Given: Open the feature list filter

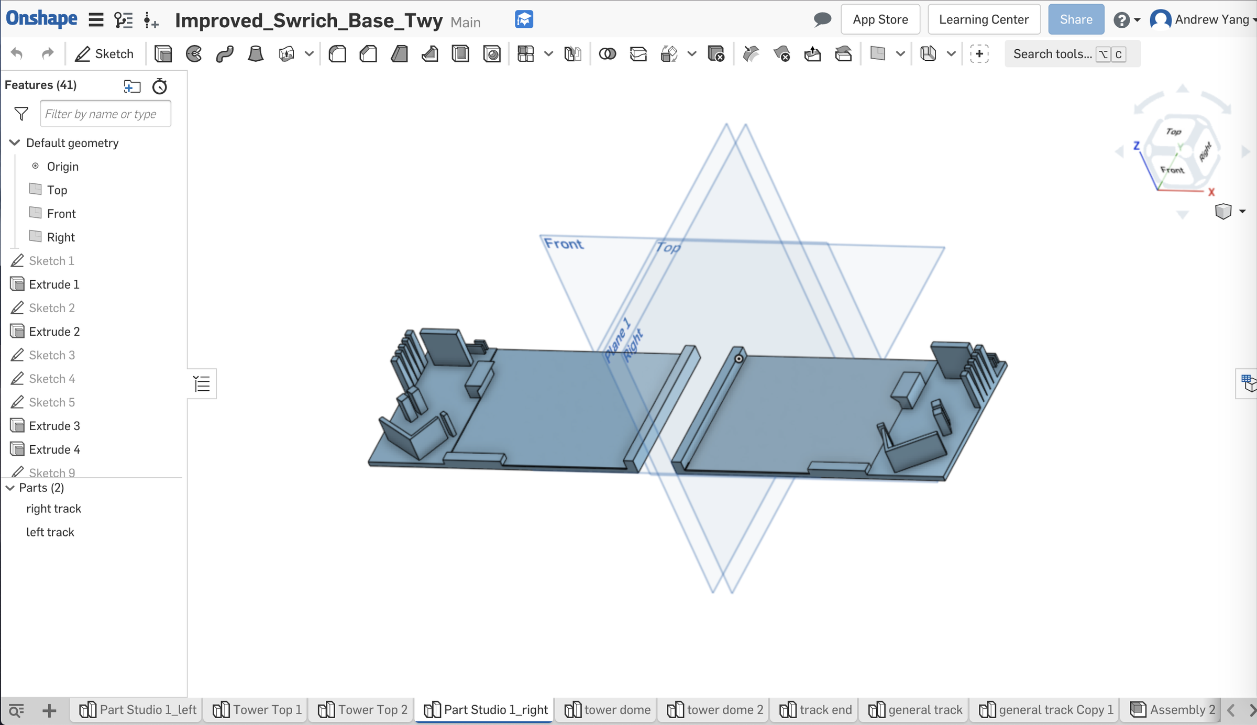Looking at the screenshot, I should (x=20, y=113).
